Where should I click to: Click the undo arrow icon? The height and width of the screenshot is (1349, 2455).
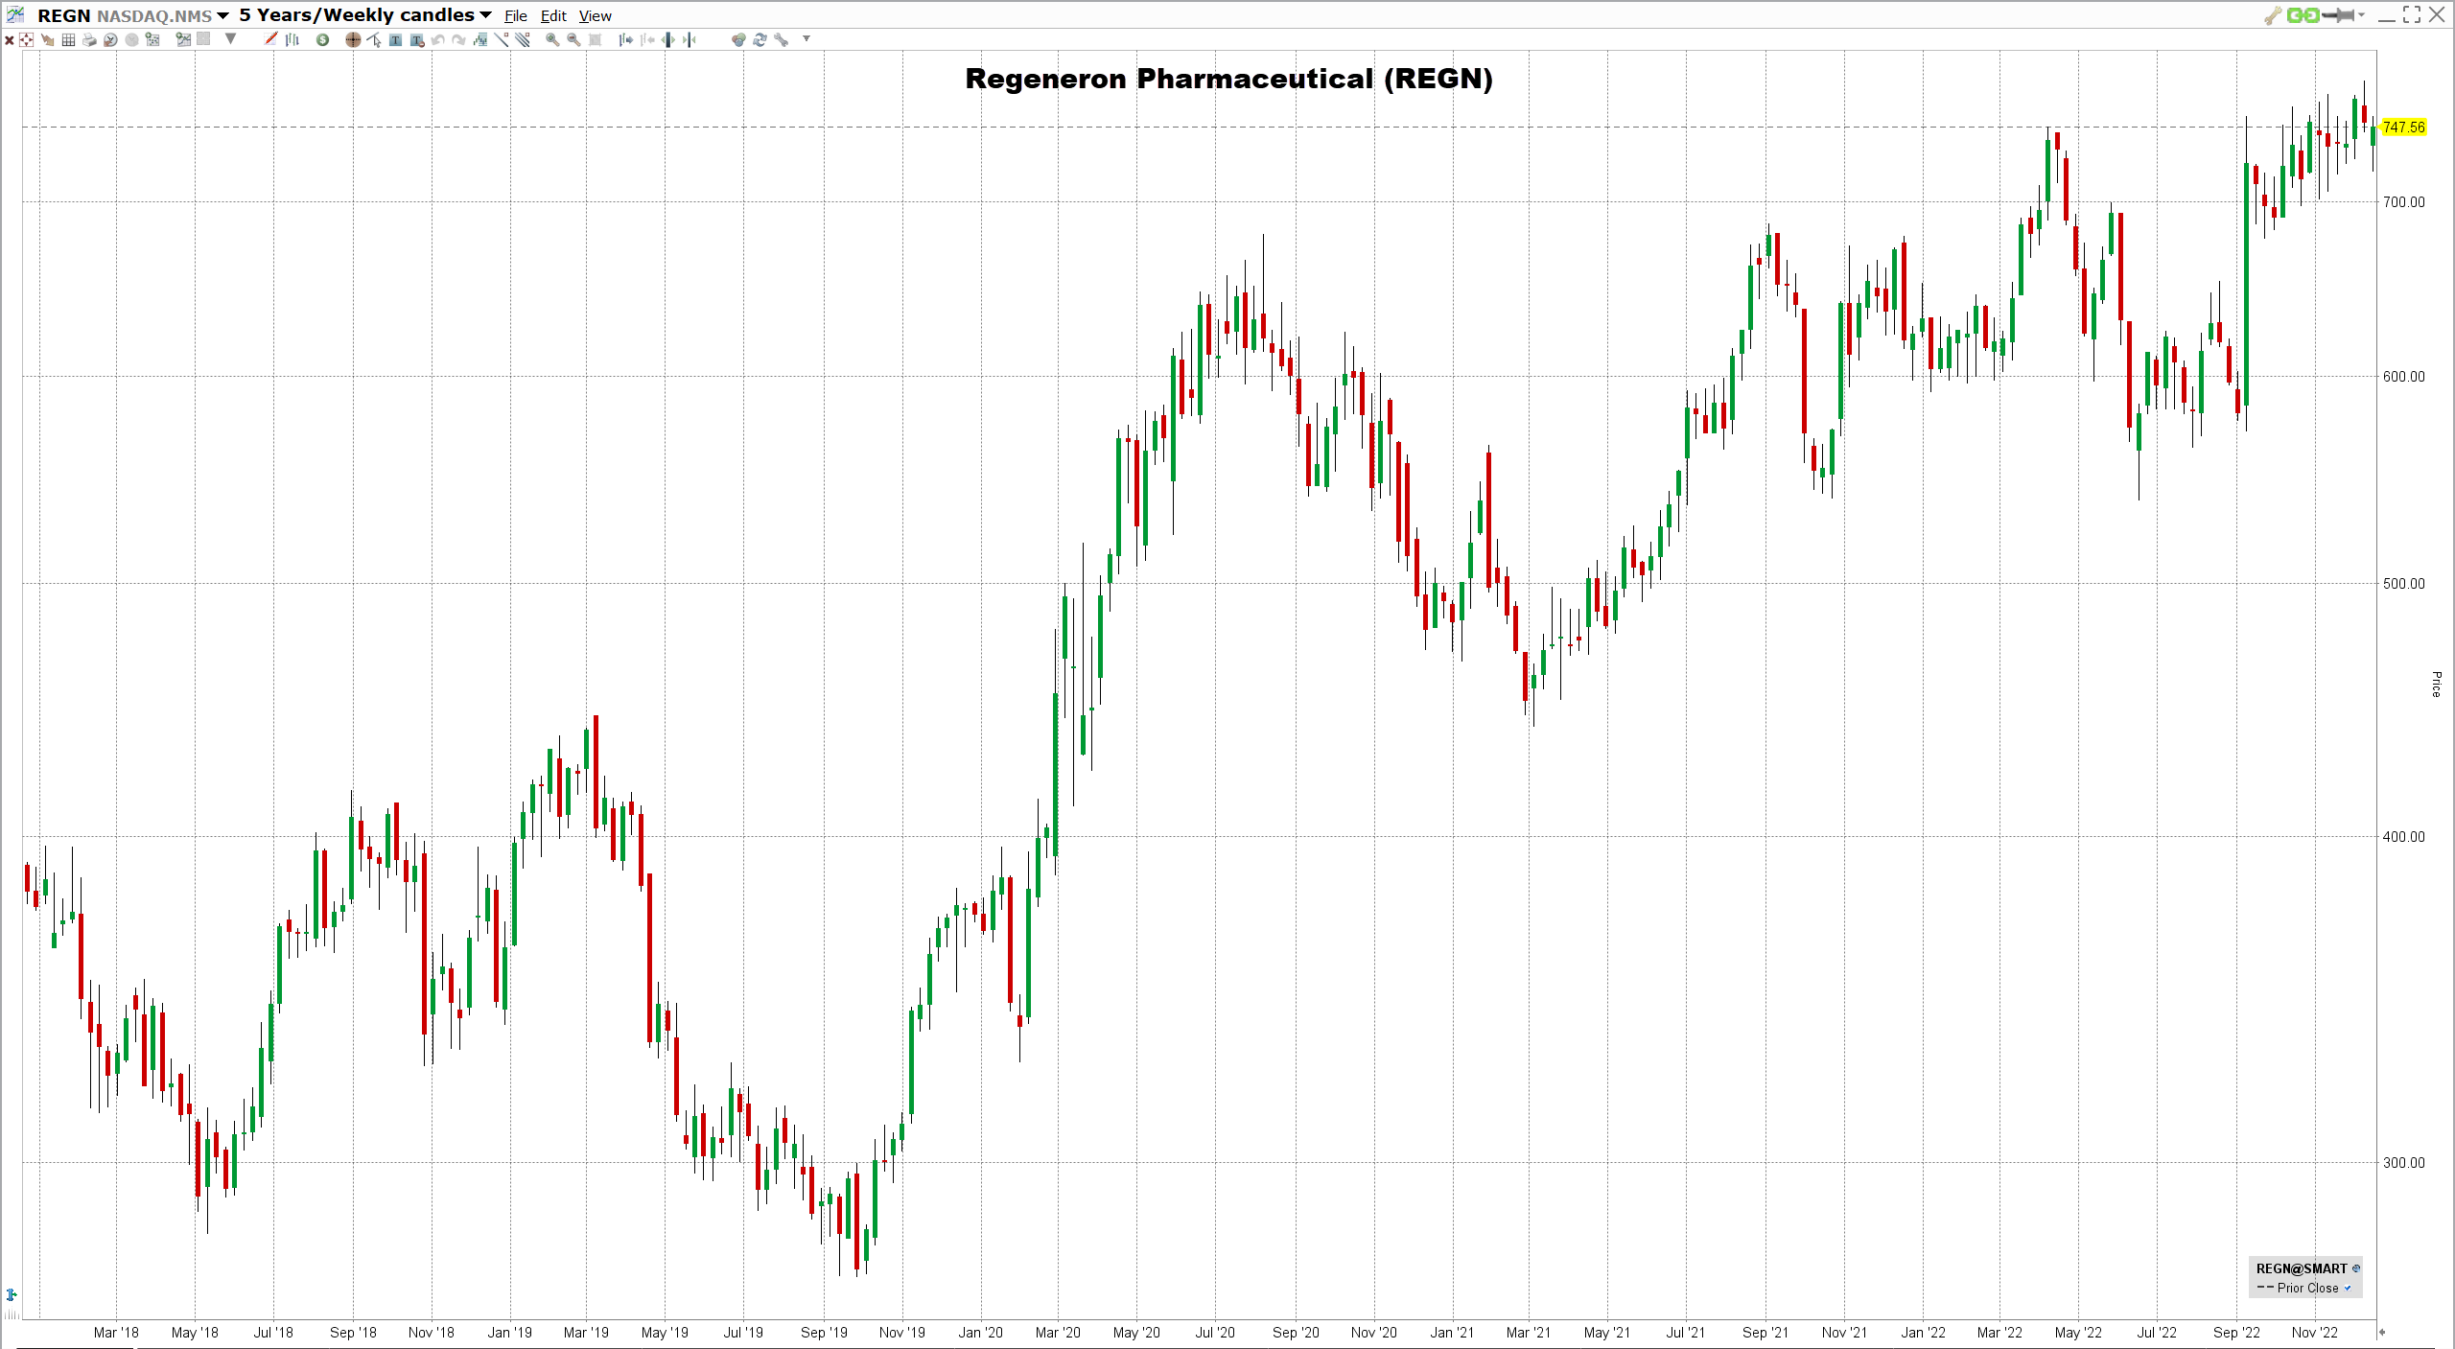(437, 39)
